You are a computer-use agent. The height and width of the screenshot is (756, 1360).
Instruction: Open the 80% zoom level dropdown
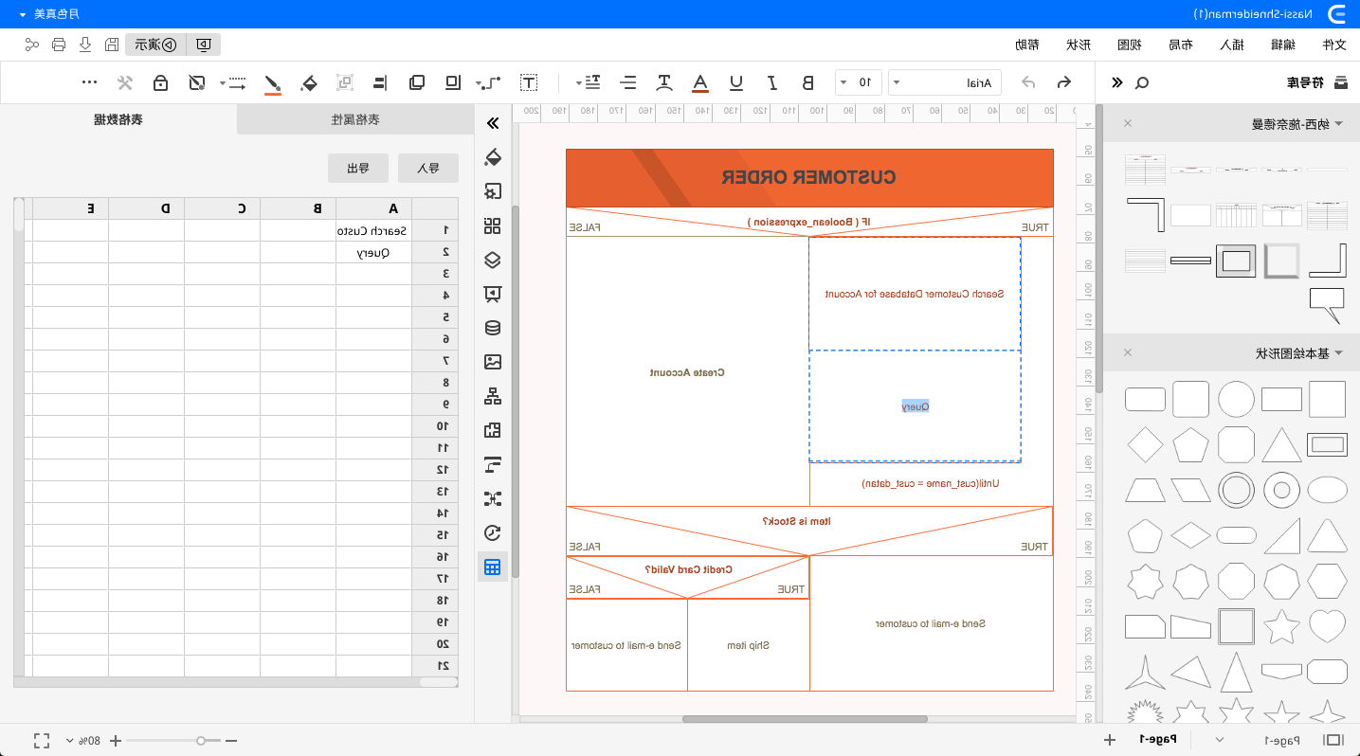[x=82, y=740]
